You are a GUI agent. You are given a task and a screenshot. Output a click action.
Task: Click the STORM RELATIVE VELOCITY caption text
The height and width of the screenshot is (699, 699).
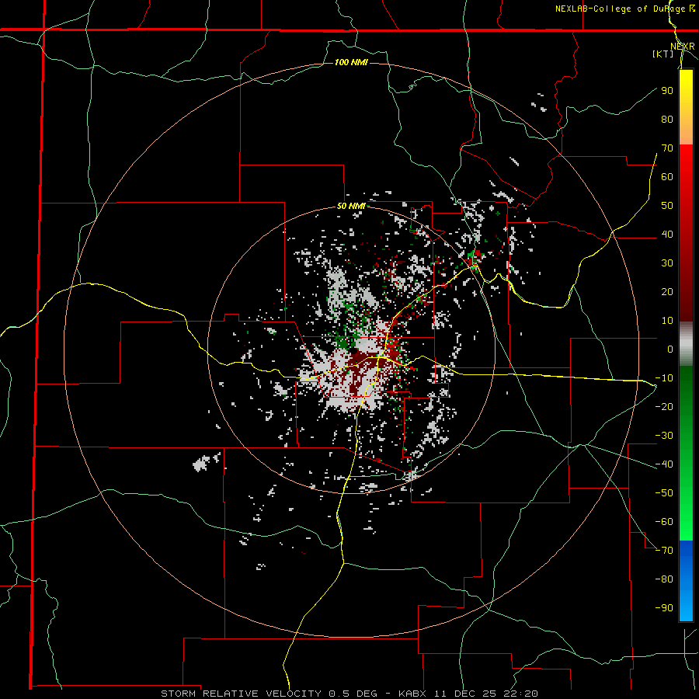click(x=241, y=694)
